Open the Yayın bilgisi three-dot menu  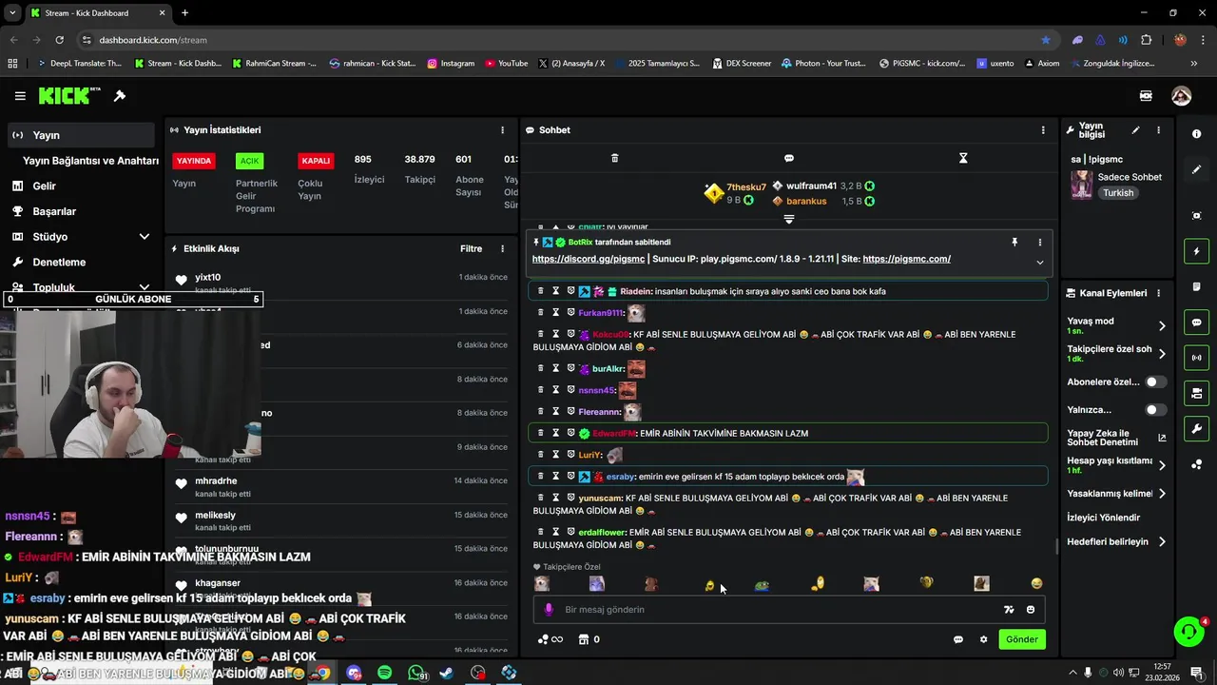coord(1158,130)
